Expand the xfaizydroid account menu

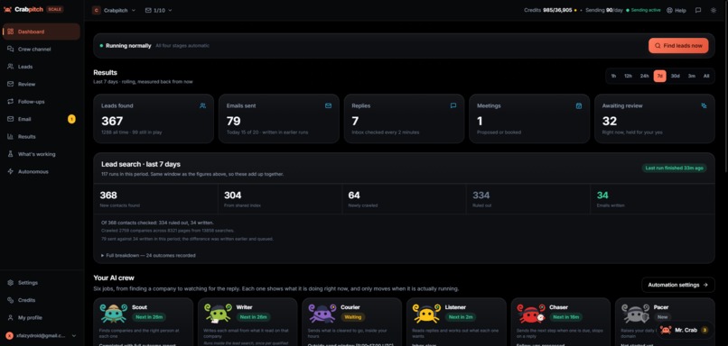[41, 335]
